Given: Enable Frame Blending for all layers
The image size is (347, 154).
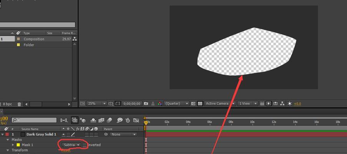Looking at the screenshot, I should point(101,120).
